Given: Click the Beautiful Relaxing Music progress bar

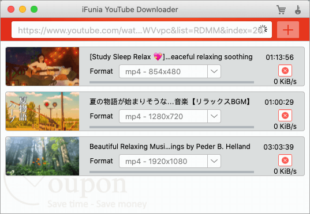Looking at the screenshot, I should (171, 172).
